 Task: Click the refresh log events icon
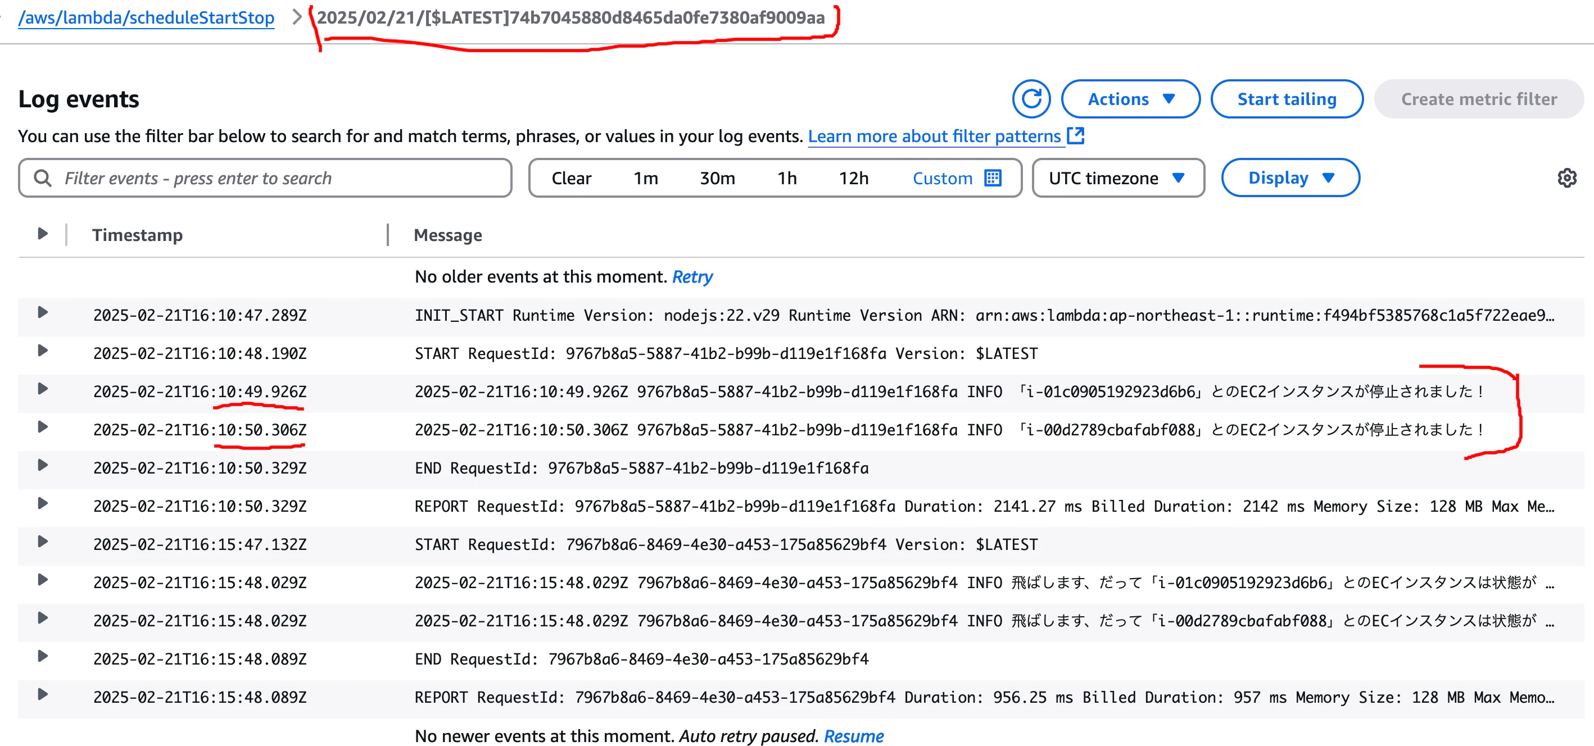1031,99
